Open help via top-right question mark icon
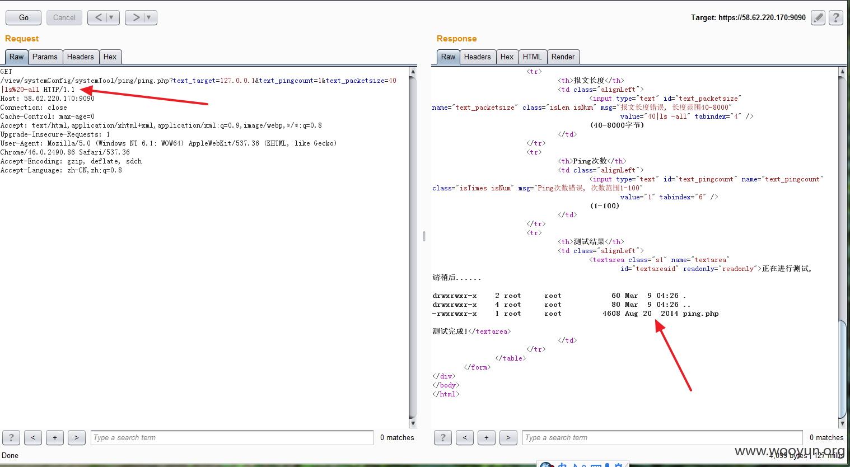This screenshot has width=850, height=467. [835, 17]
